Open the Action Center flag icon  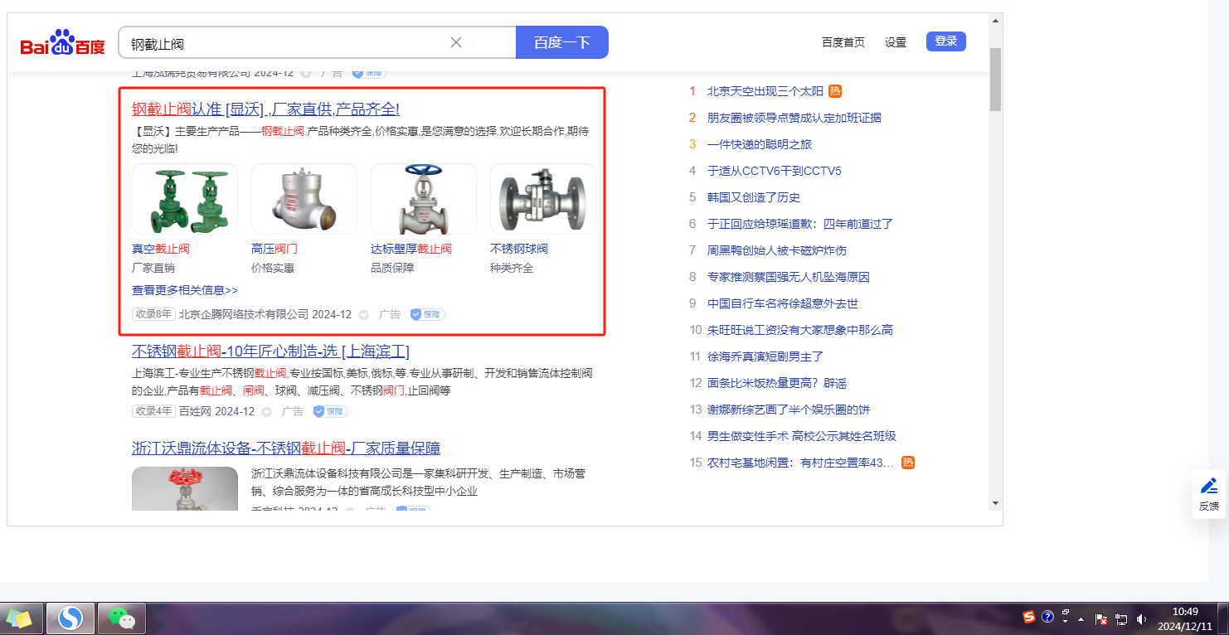(1102, 619)
